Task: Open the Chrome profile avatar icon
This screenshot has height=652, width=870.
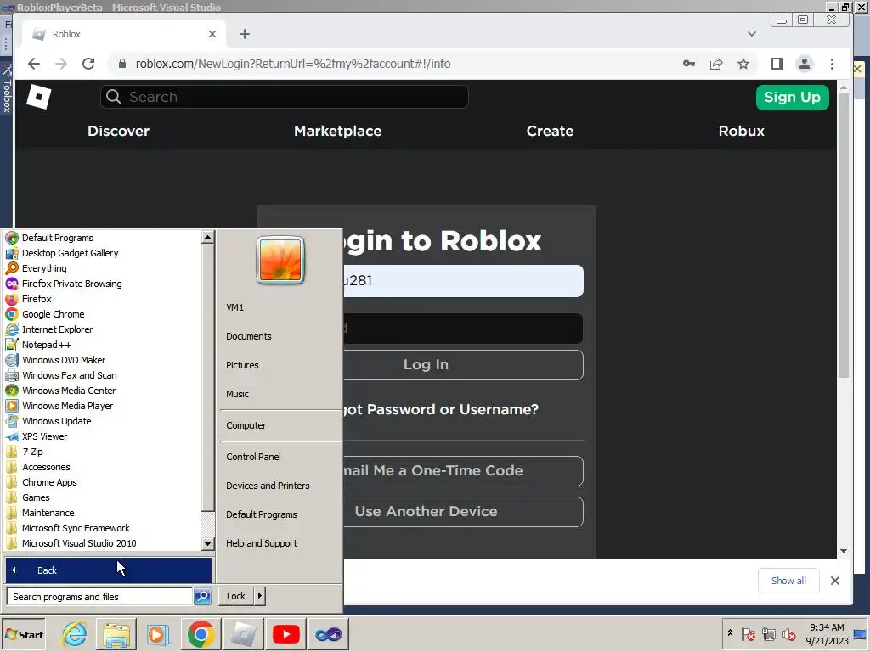Action: coord(804,64)
